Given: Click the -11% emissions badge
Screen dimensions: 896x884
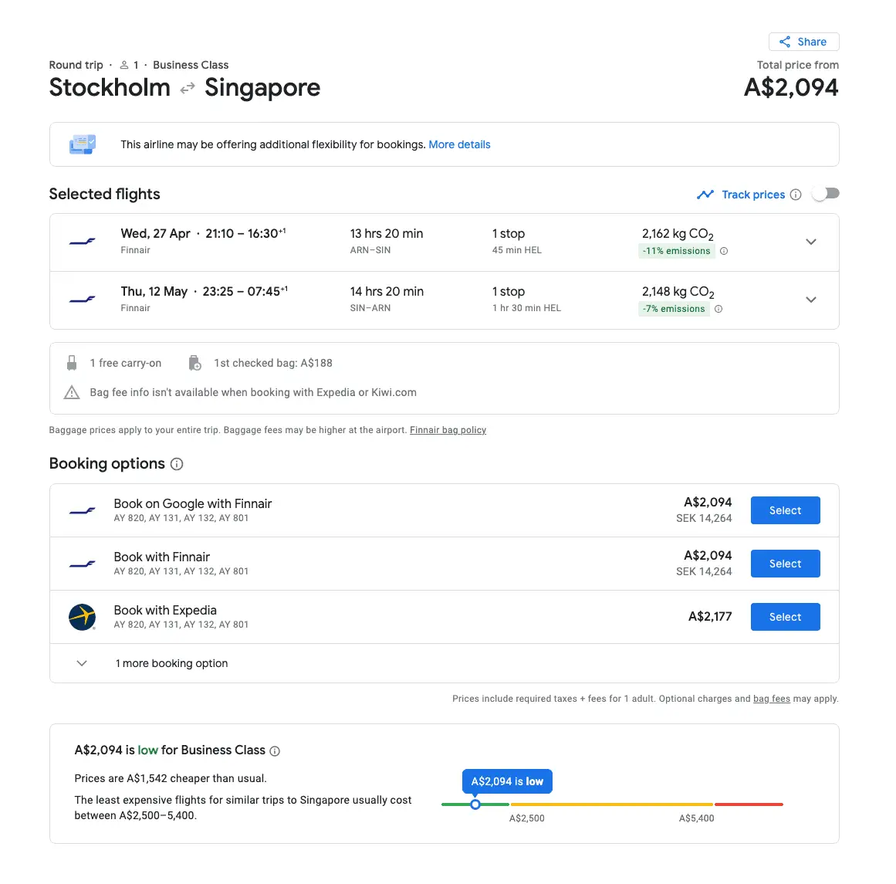Looking at the screenshot, I should 676,251.
